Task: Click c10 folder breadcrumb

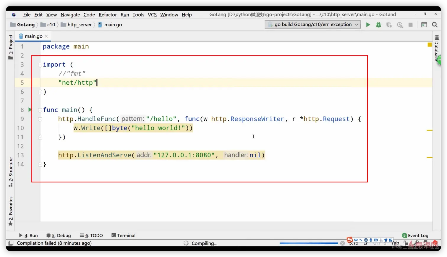Action: tap(48, 25)
